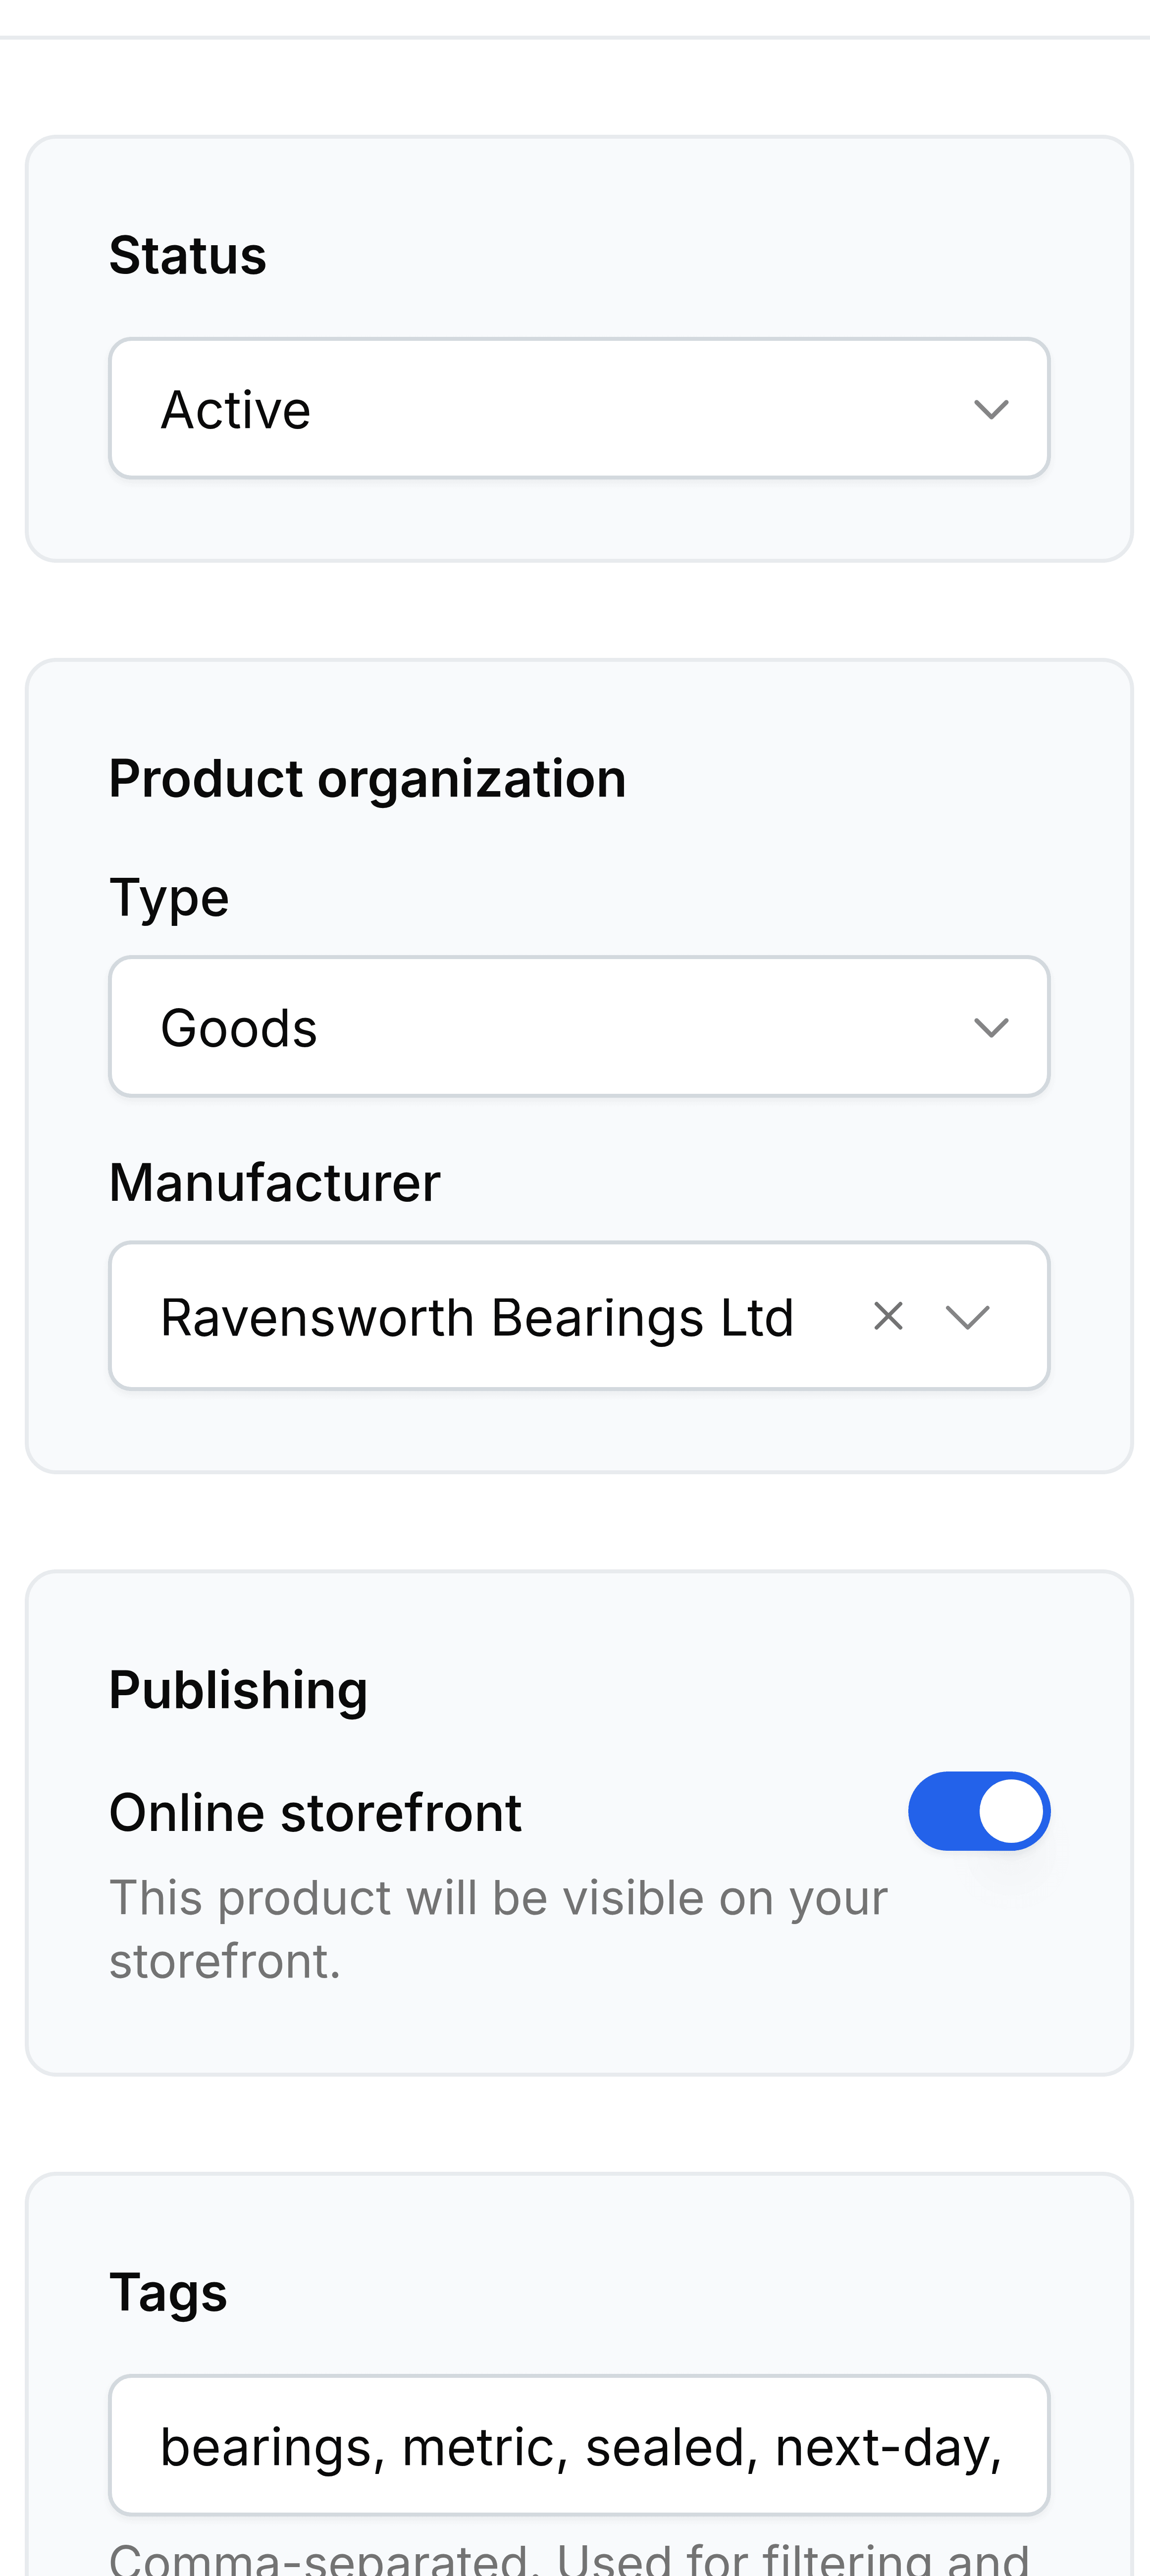Click the Status section heading
The image size is (1150, 2576).
click(187, 255)
